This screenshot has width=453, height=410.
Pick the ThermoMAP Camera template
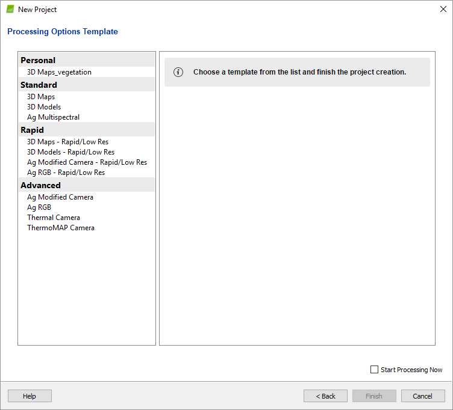click(61, 228)
